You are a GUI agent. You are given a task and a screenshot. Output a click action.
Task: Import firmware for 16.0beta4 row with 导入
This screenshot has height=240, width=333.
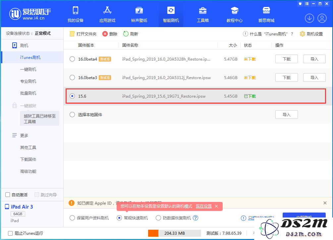(x=314, y=59)
